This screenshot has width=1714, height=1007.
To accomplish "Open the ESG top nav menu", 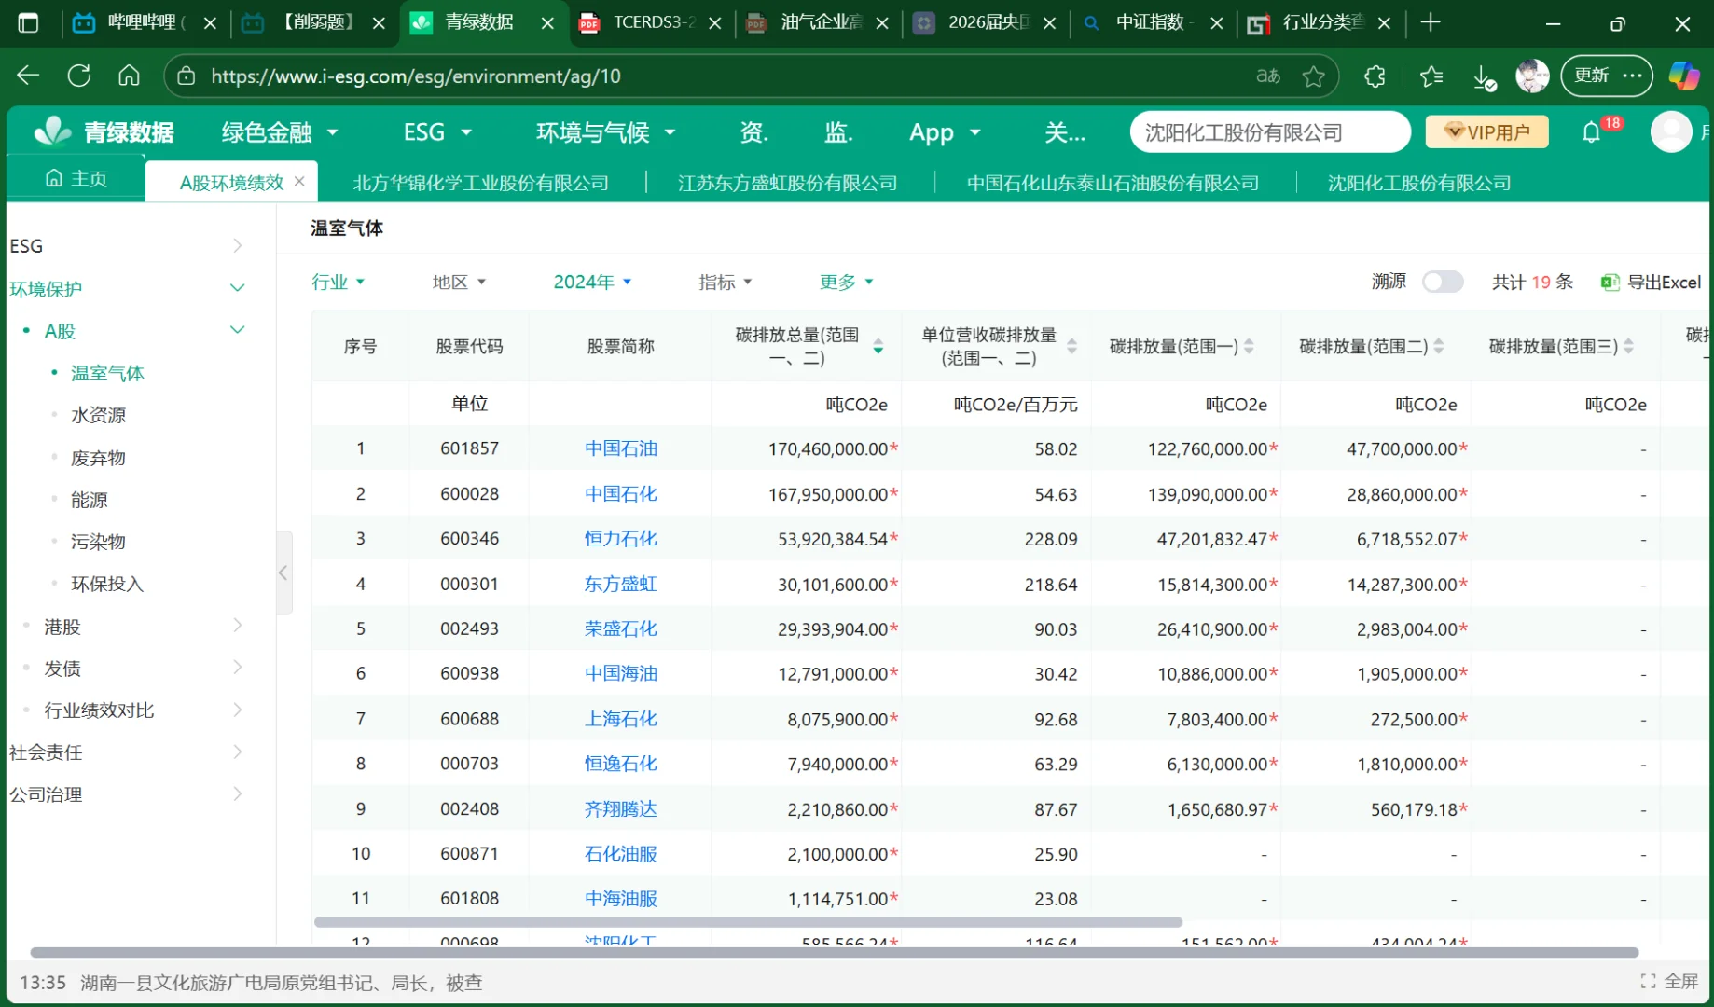I will coord(437,132).
